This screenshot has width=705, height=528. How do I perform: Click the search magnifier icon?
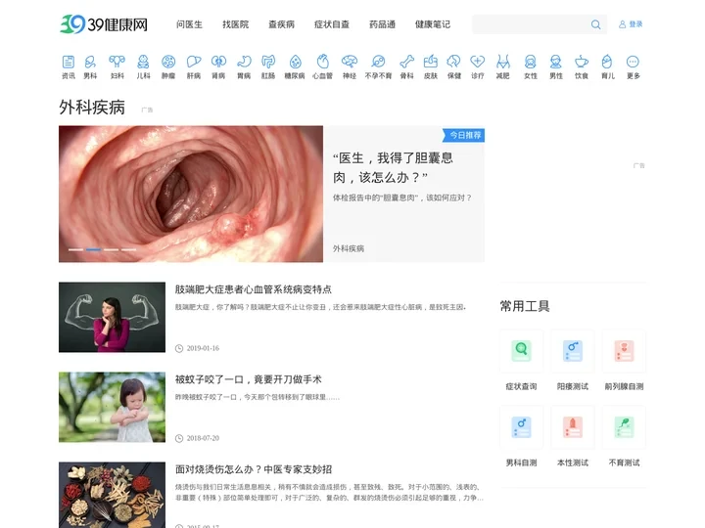pos(595,24)
